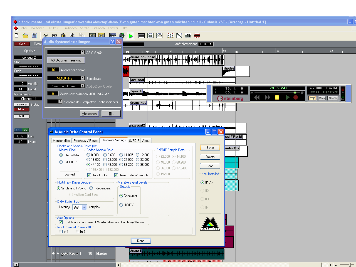
Task: Select S/PDIF In master clock
Action: coord(61,162)
